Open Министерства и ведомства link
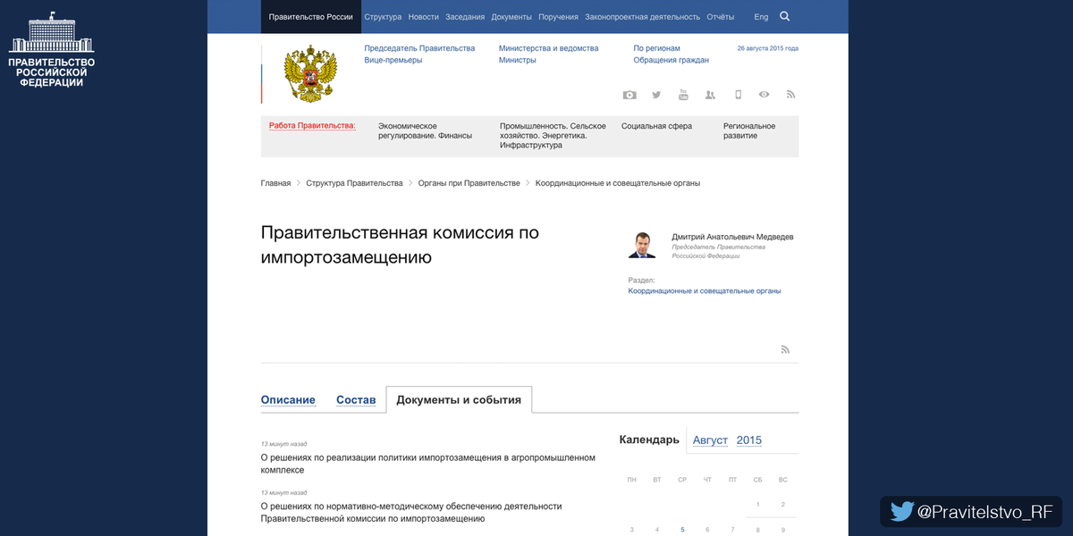 (549, 48)
